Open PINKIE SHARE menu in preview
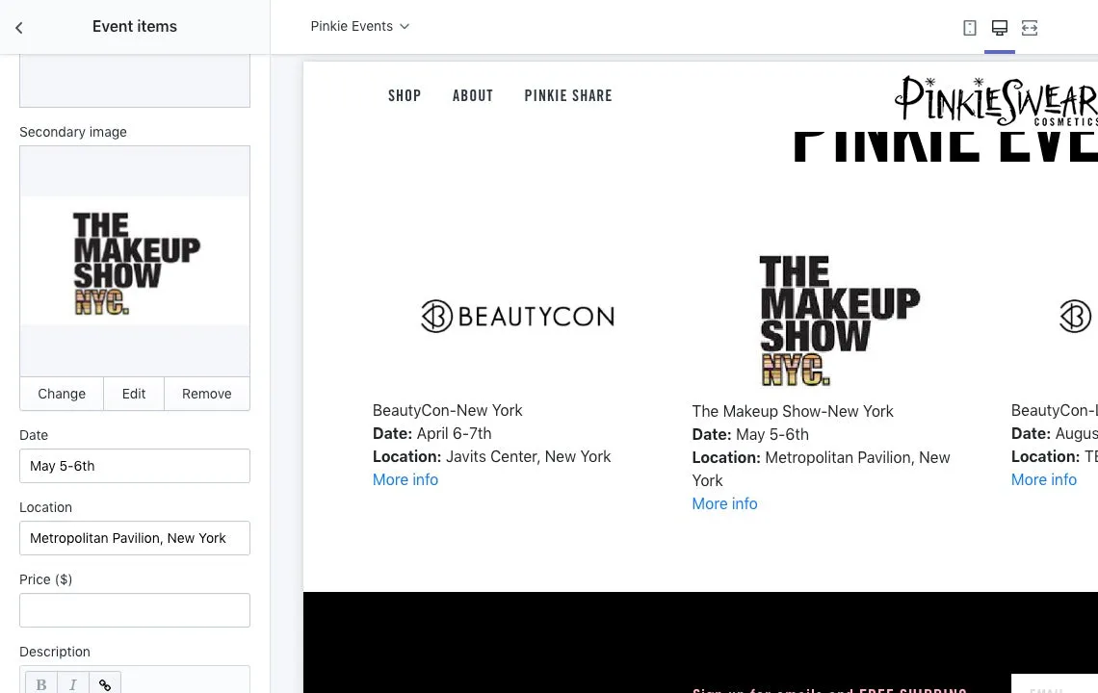 pyautogui.click(x=568, y=96)
